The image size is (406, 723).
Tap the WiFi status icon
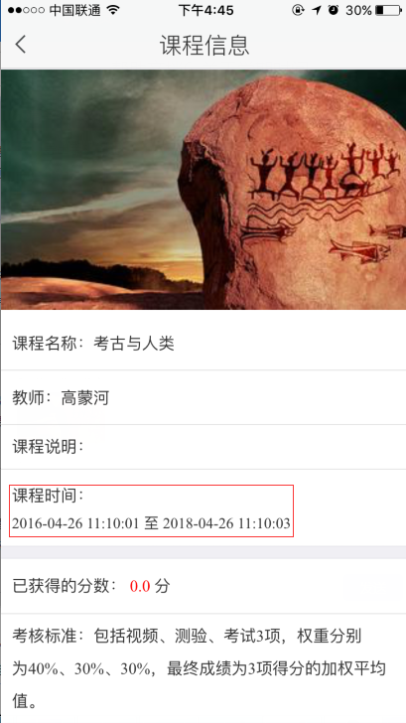pyautogui.click(x=113, y=11)
